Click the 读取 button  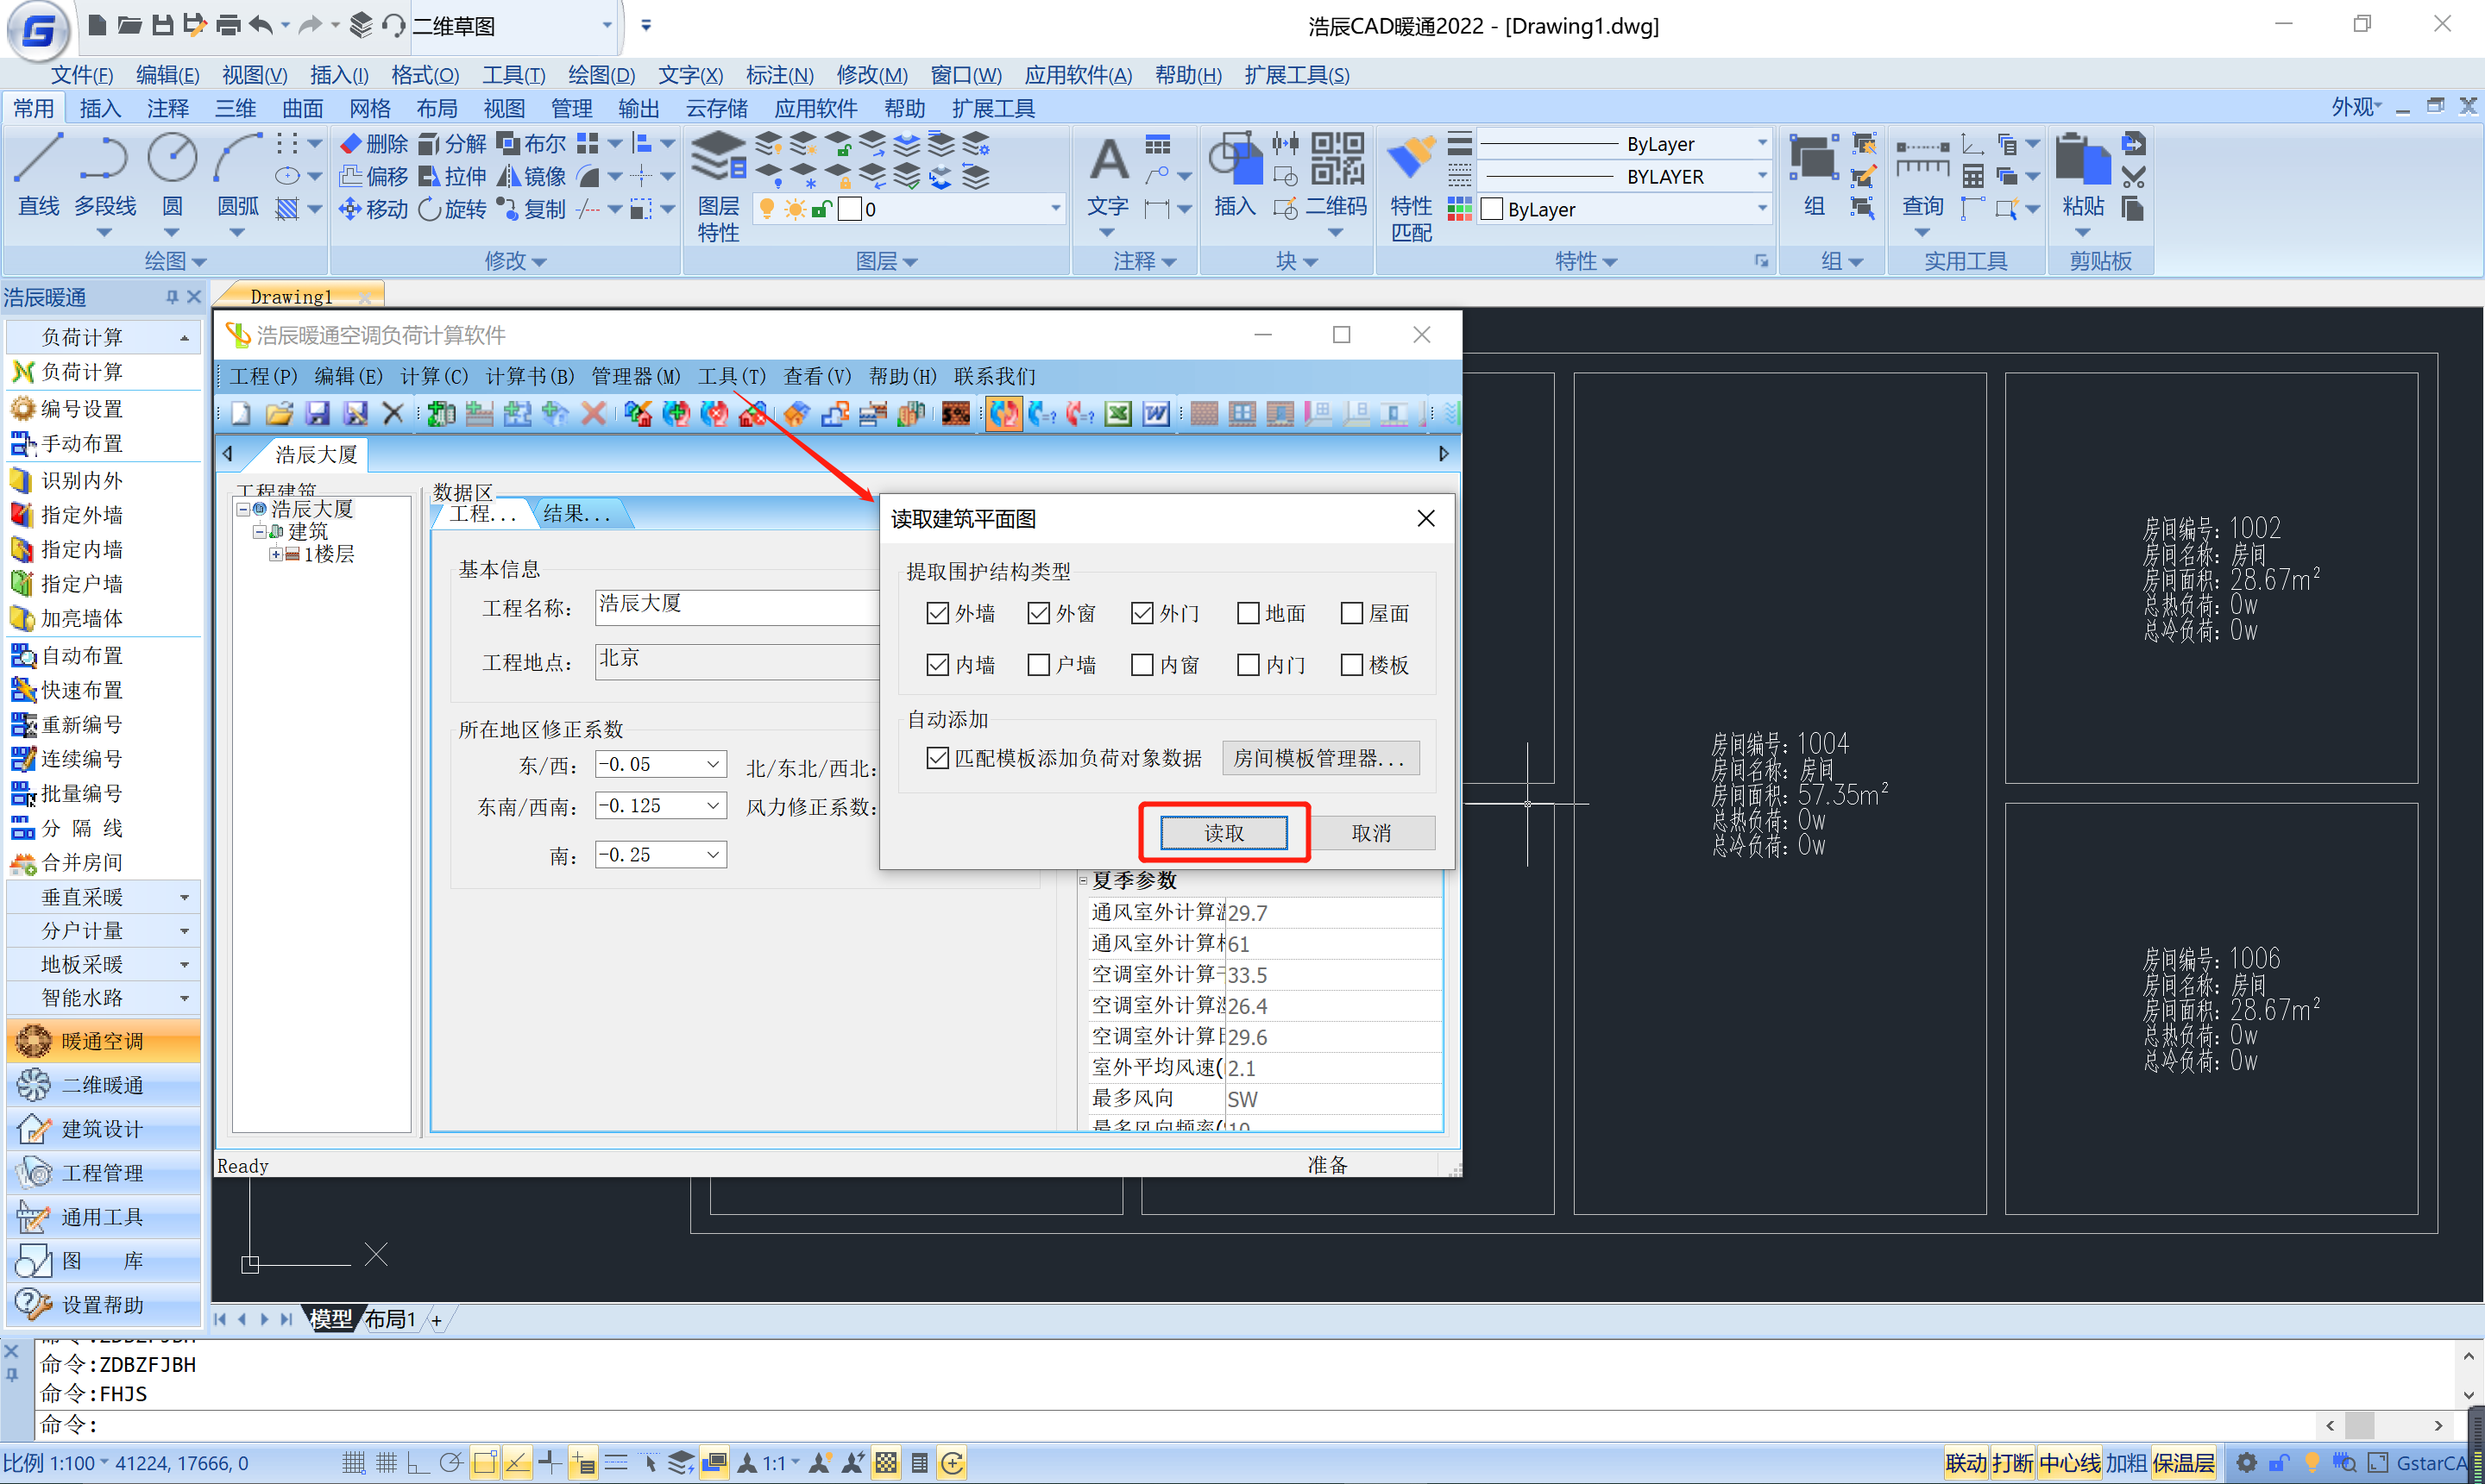[1223, 832]
